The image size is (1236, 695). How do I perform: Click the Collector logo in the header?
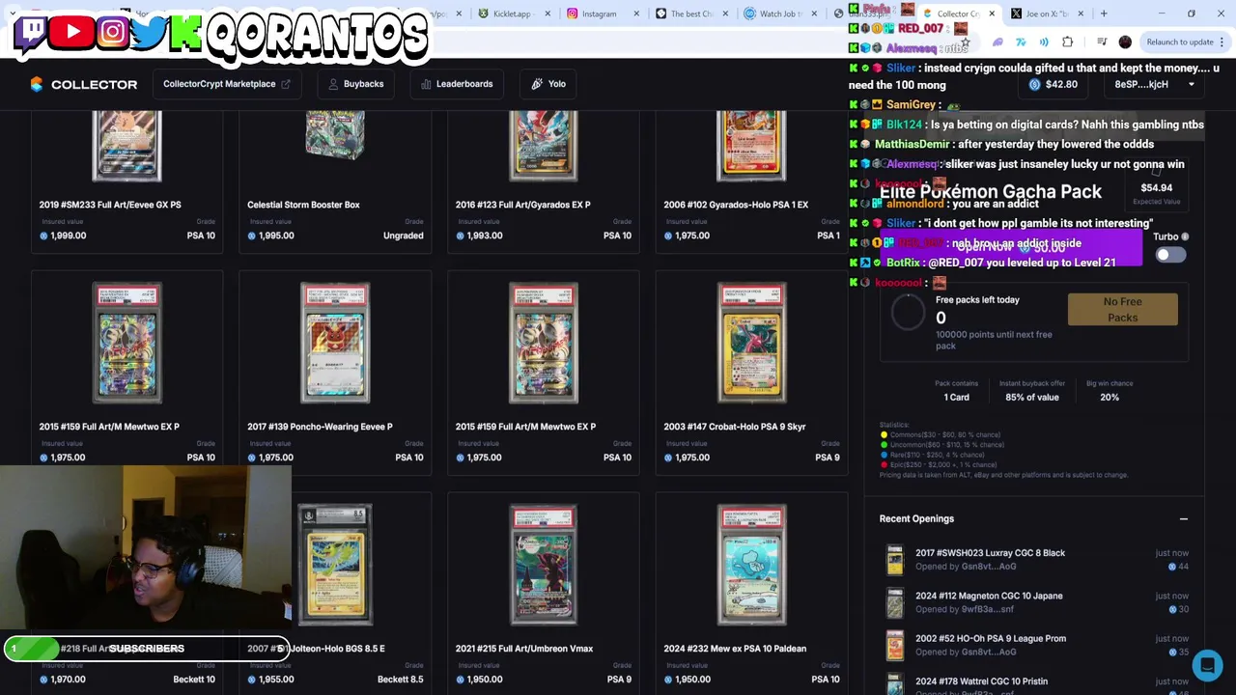pos(83,84)
